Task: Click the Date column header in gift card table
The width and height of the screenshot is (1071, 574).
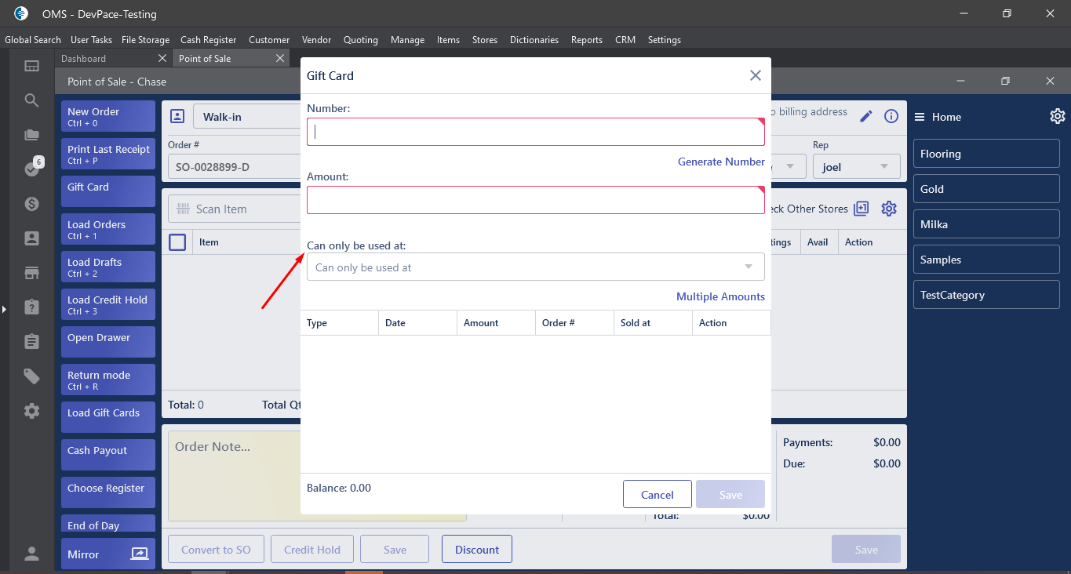Action: [x=417, y=323]
